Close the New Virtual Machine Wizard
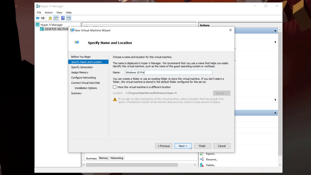This screenshot has width=311, height=175. pos(230,30)
